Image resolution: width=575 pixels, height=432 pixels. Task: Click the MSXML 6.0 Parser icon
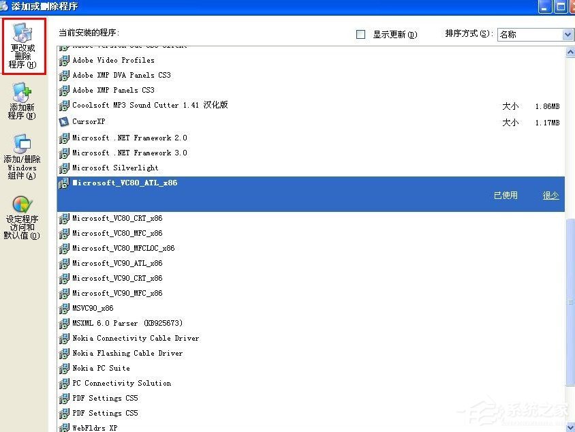tap(64, 323)
